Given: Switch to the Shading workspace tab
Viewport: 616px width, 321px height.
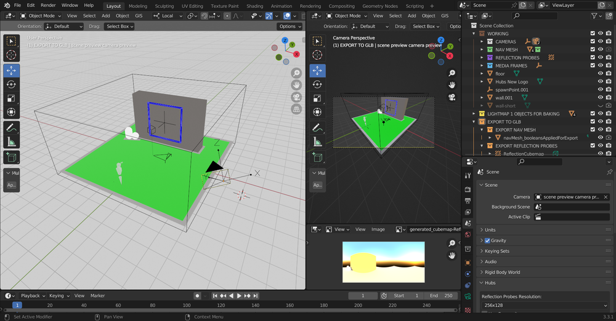Looking at the screenshot, I should point(254,6).
